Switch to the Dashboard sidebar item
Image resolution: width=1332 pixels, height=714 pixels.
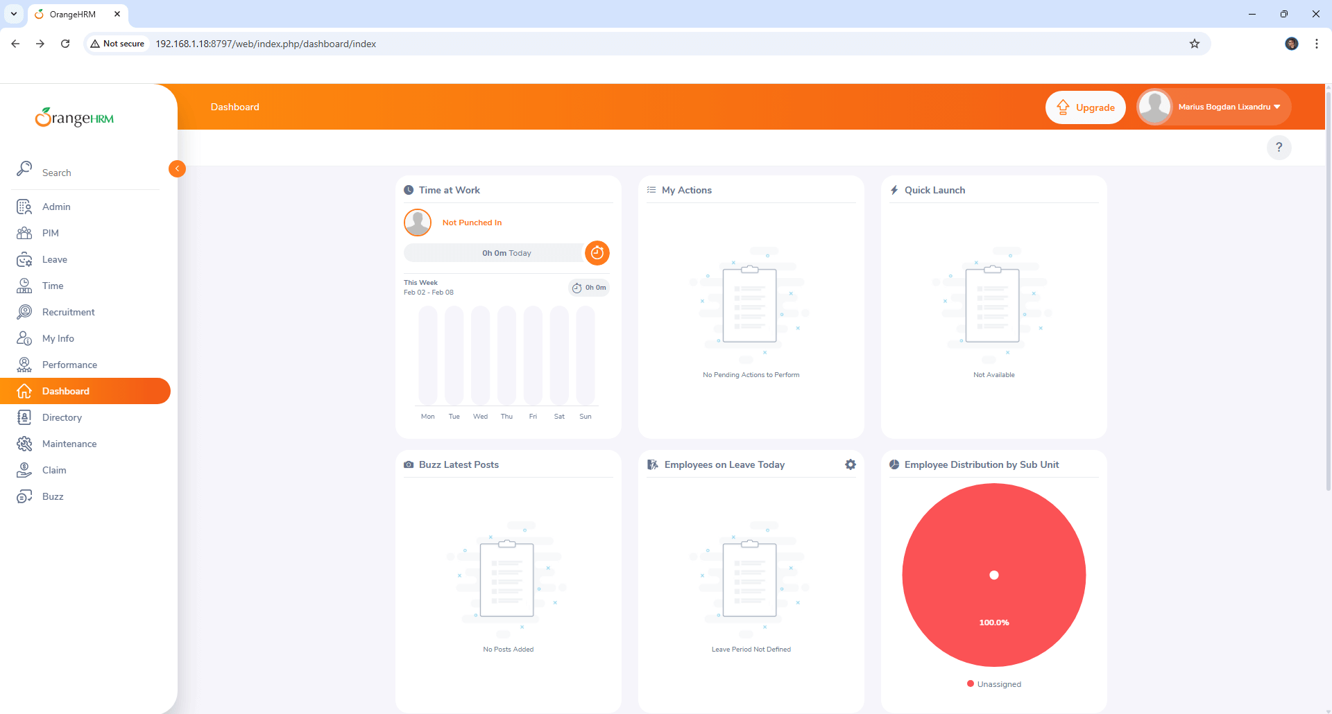(67, 391)
